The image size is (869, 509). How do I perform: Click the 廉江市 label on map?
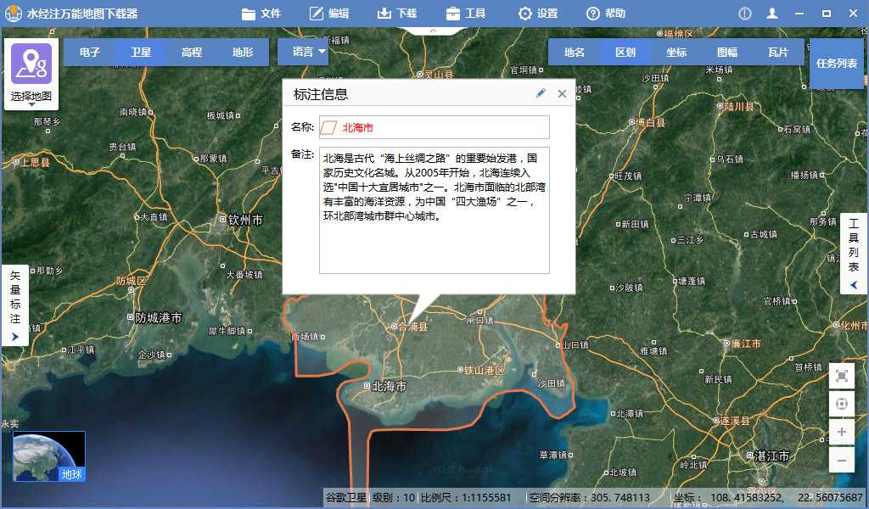[746, 344]
